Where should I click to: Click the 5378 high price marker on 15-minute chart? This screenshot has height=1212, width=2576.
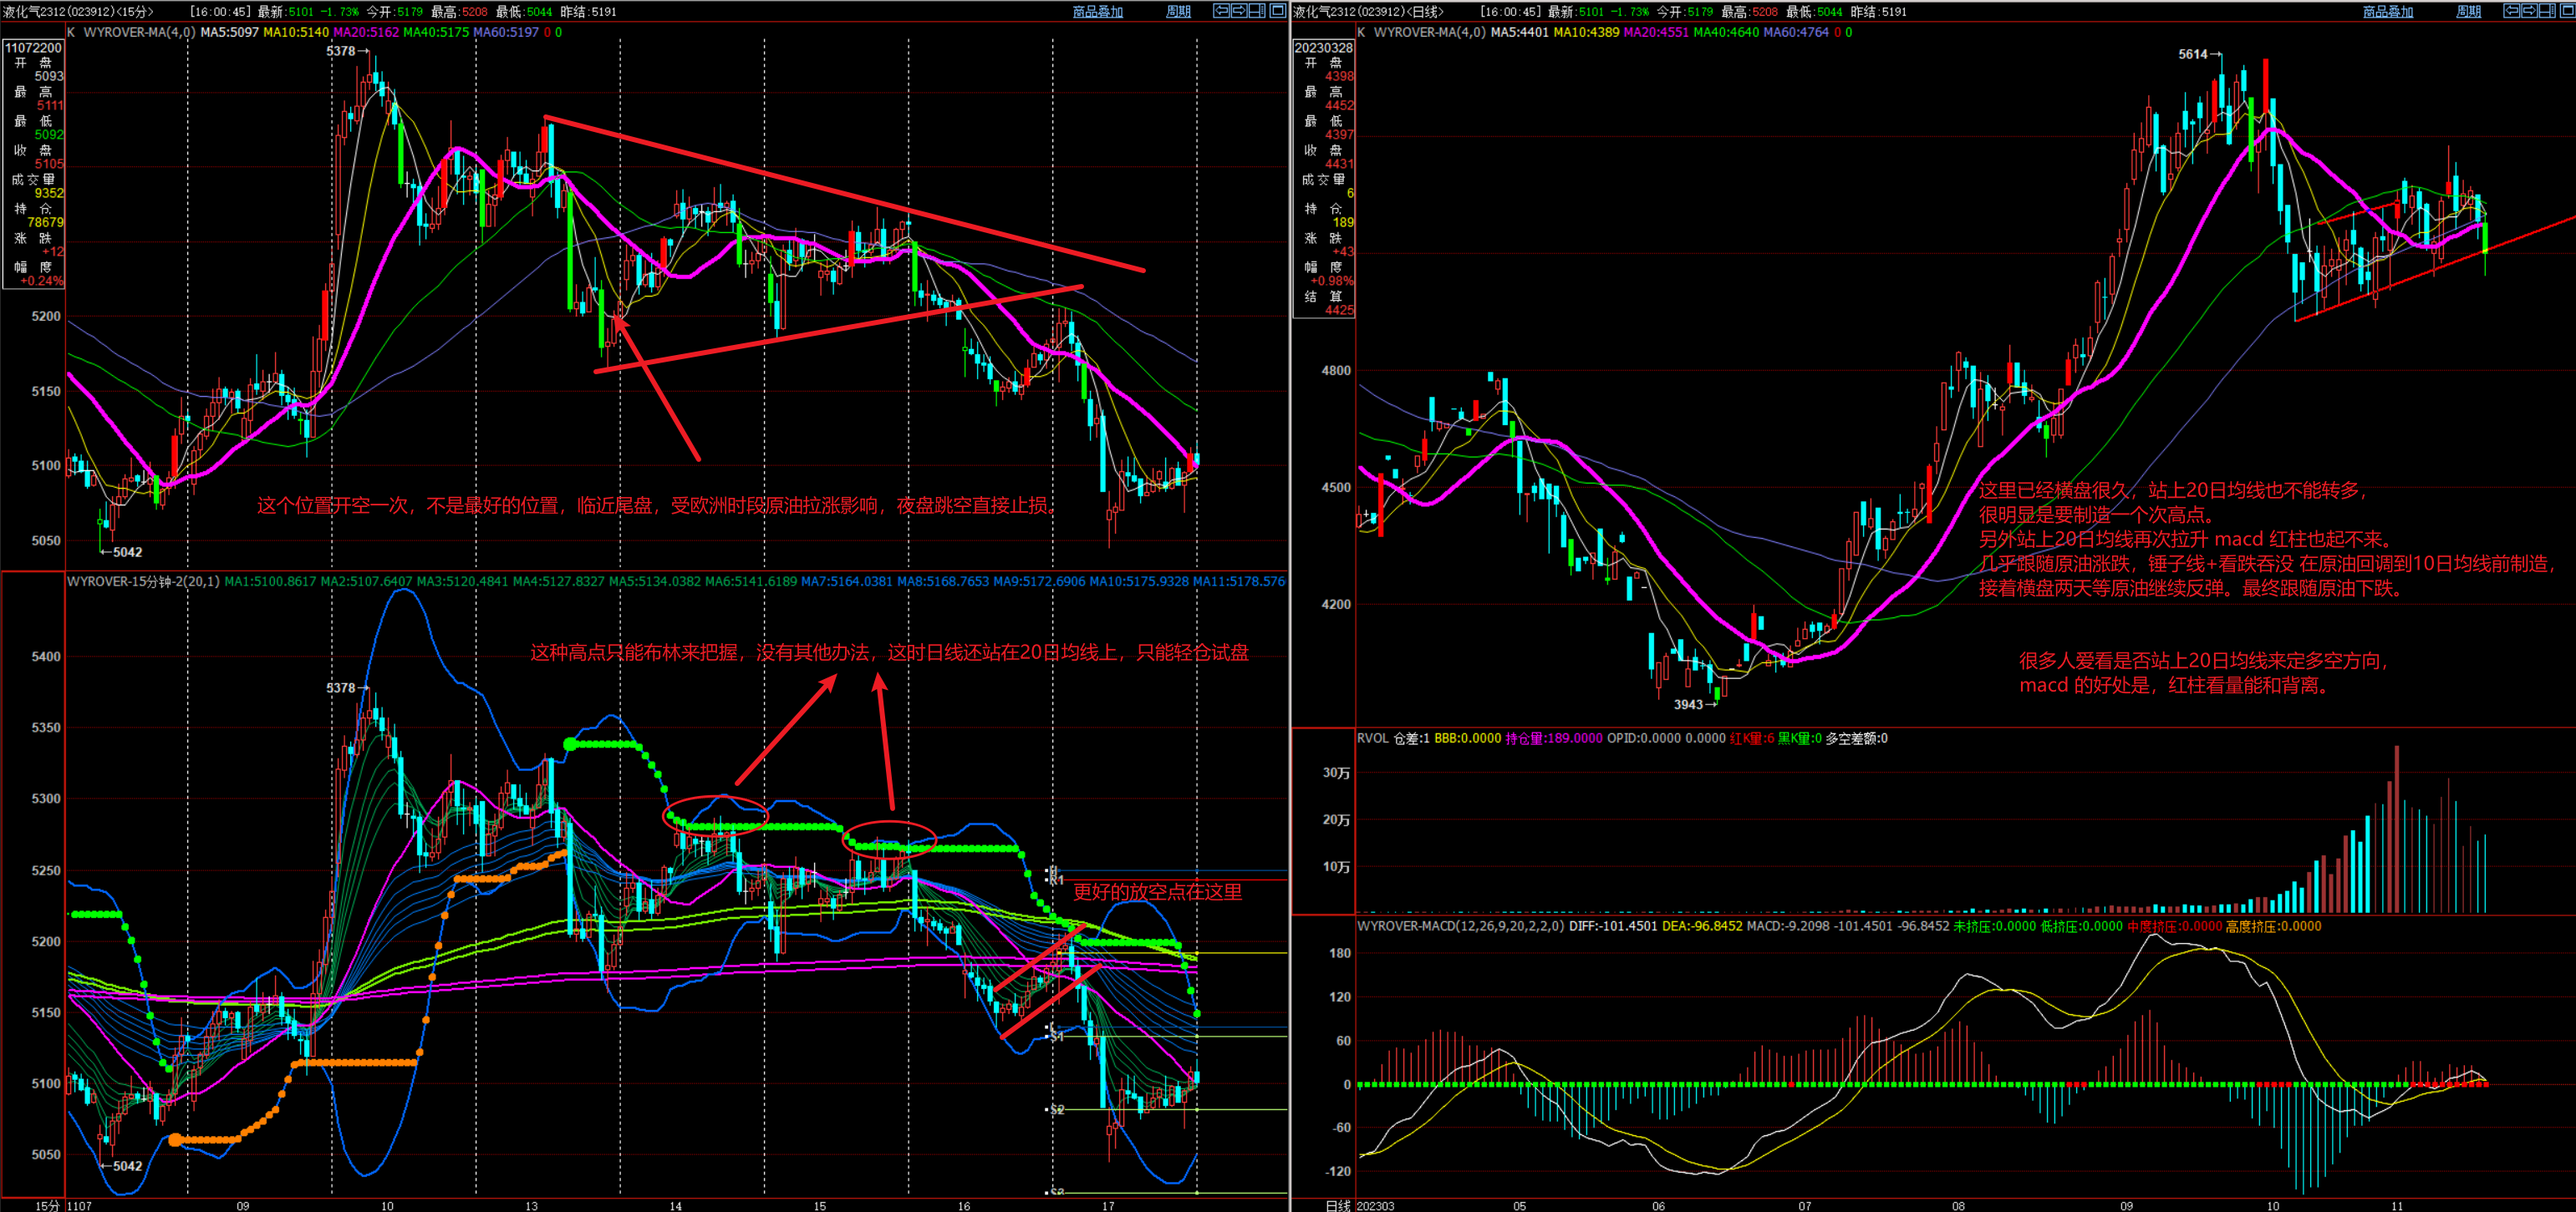tap(341, 51)
